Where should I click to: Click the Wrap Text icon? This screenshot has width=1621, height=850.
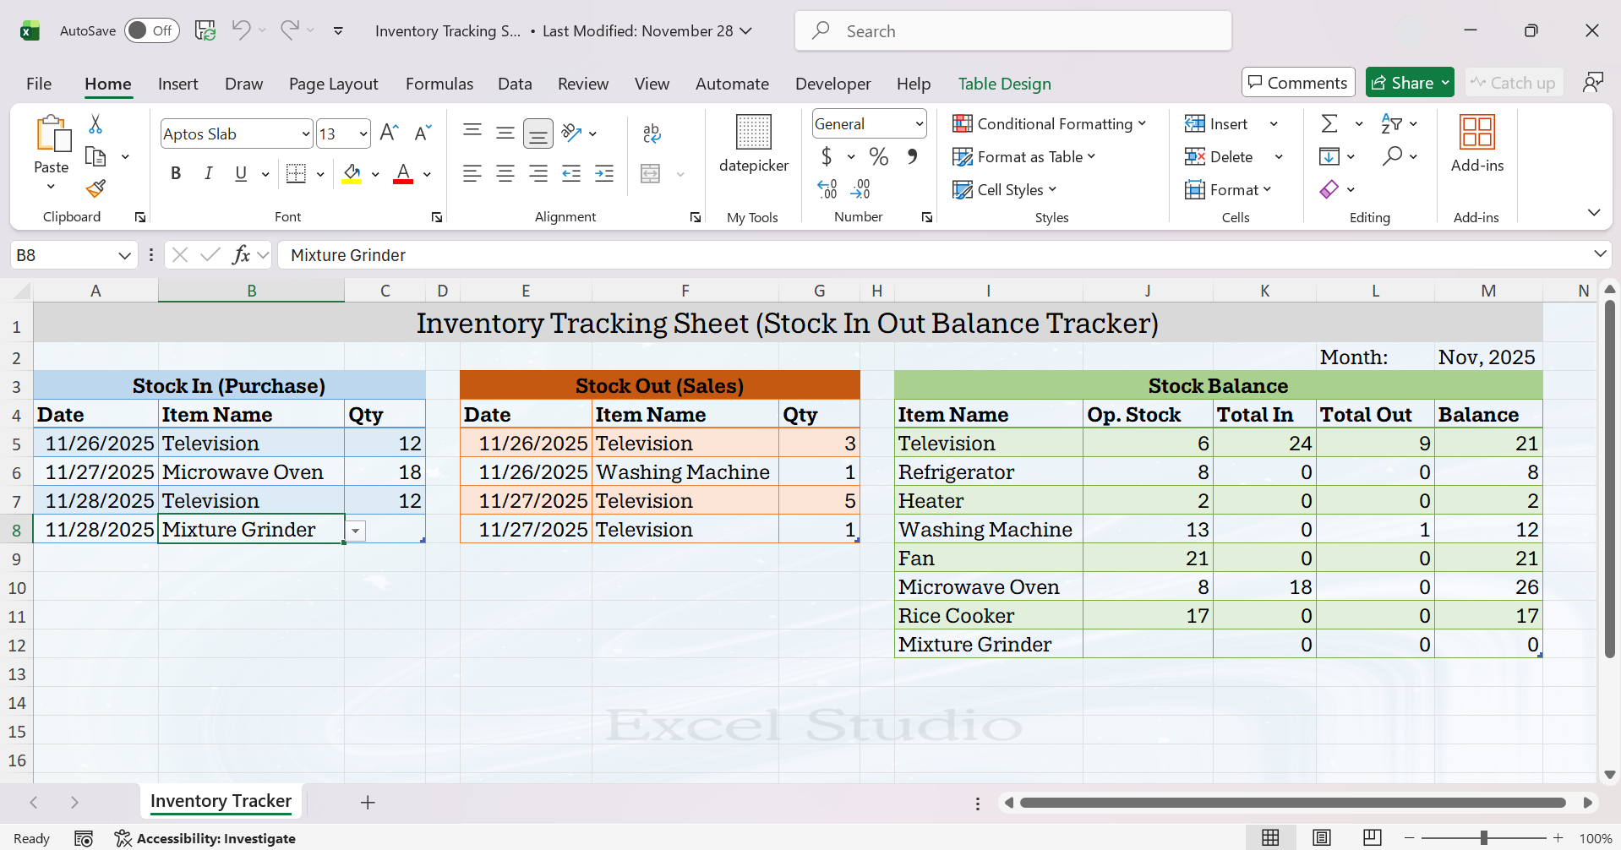[651, 133]
